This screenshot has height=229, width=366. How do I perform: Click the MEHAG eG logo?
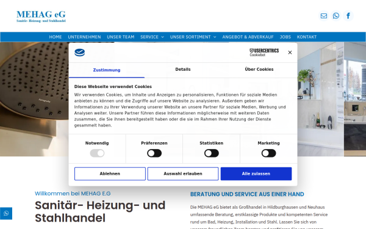(41, 16)
